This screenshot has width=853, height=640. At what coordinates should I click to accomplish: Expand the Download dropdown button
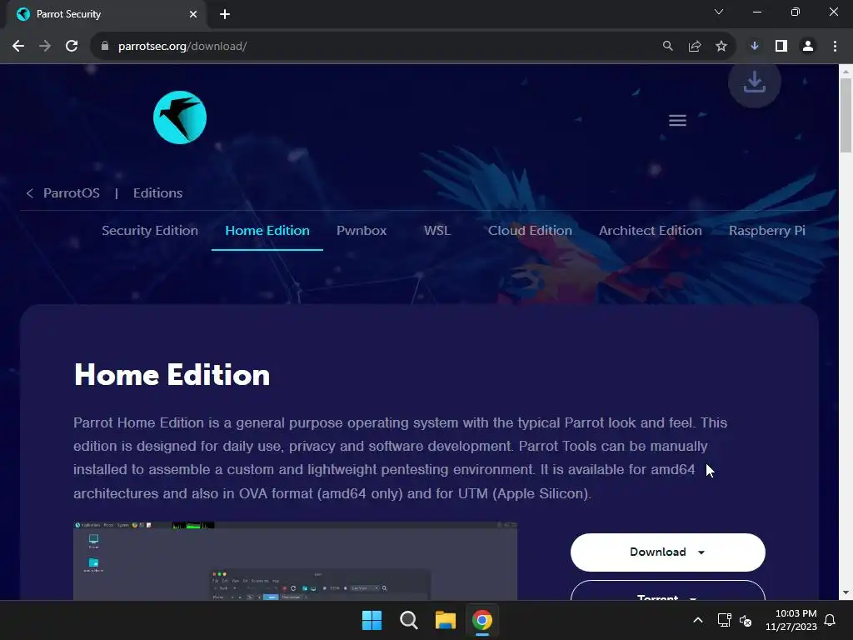click(667, 552)
